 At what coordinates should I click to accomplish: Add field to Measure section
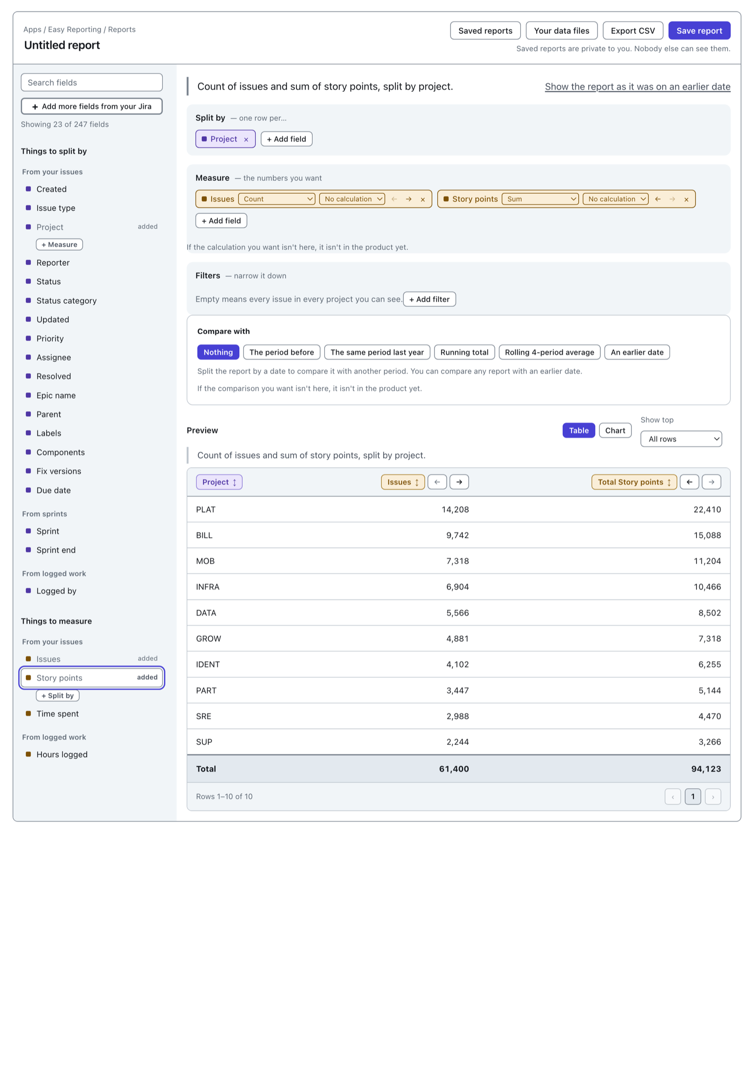coord(221,221)
